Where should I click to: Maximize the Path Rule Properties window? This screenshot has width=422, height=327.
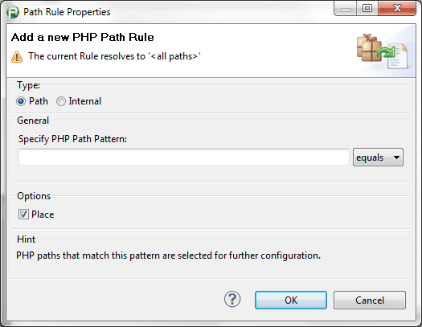(x=367, y=8)
